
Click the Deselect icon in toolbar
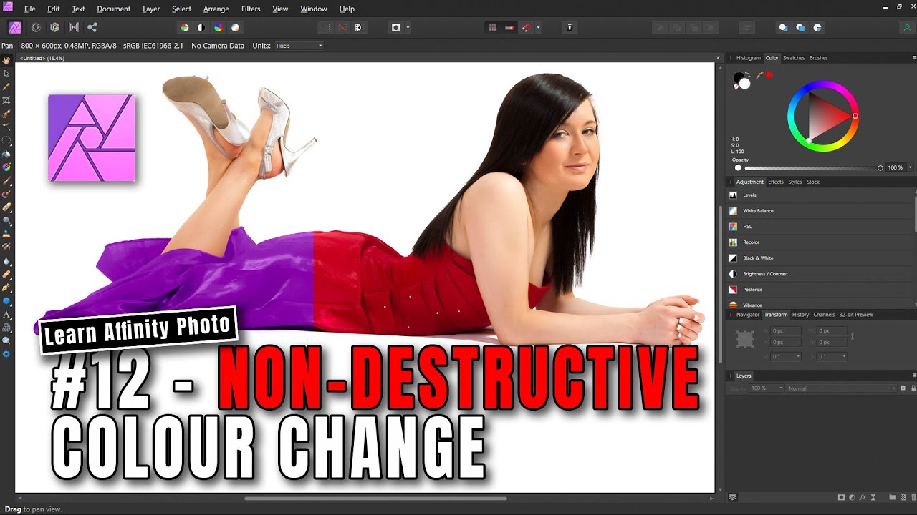pyautogui.click(x=342, y=28)
